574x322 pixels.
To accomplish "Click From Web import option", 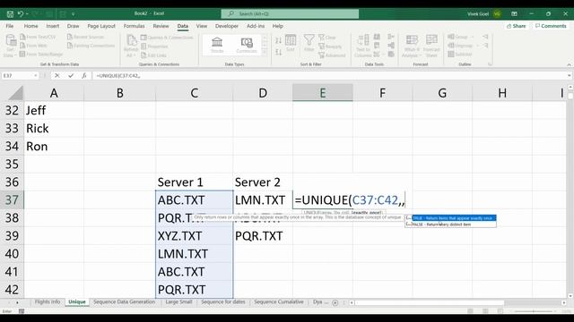I will click(x=33, y=46).
